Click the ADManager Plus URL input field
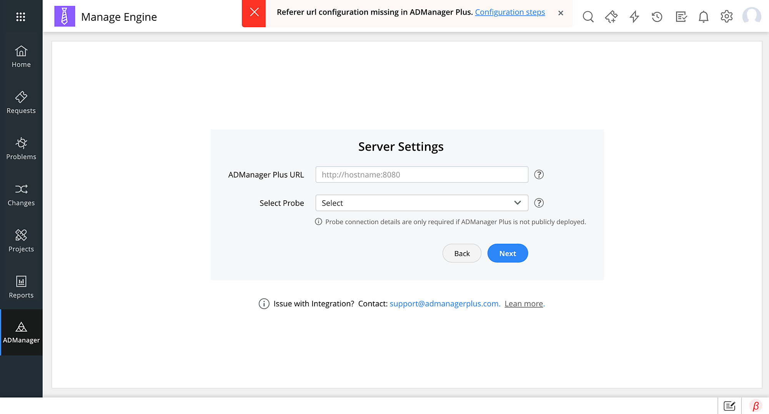769x414 pixels. pos(422,175)
